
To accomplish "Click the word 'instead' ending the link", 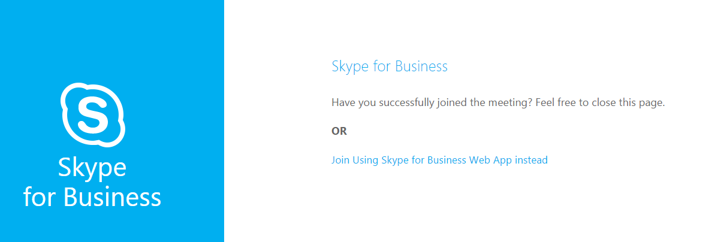I will click(532, 160).
